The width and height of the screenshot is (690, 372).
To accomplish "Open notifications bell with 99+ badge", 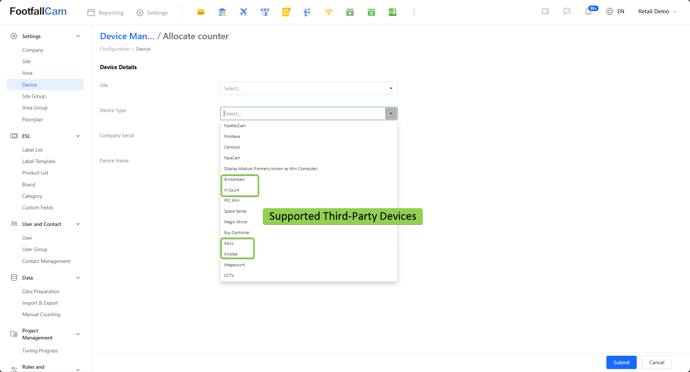I will pyautogui.click(x=588, y=11).
